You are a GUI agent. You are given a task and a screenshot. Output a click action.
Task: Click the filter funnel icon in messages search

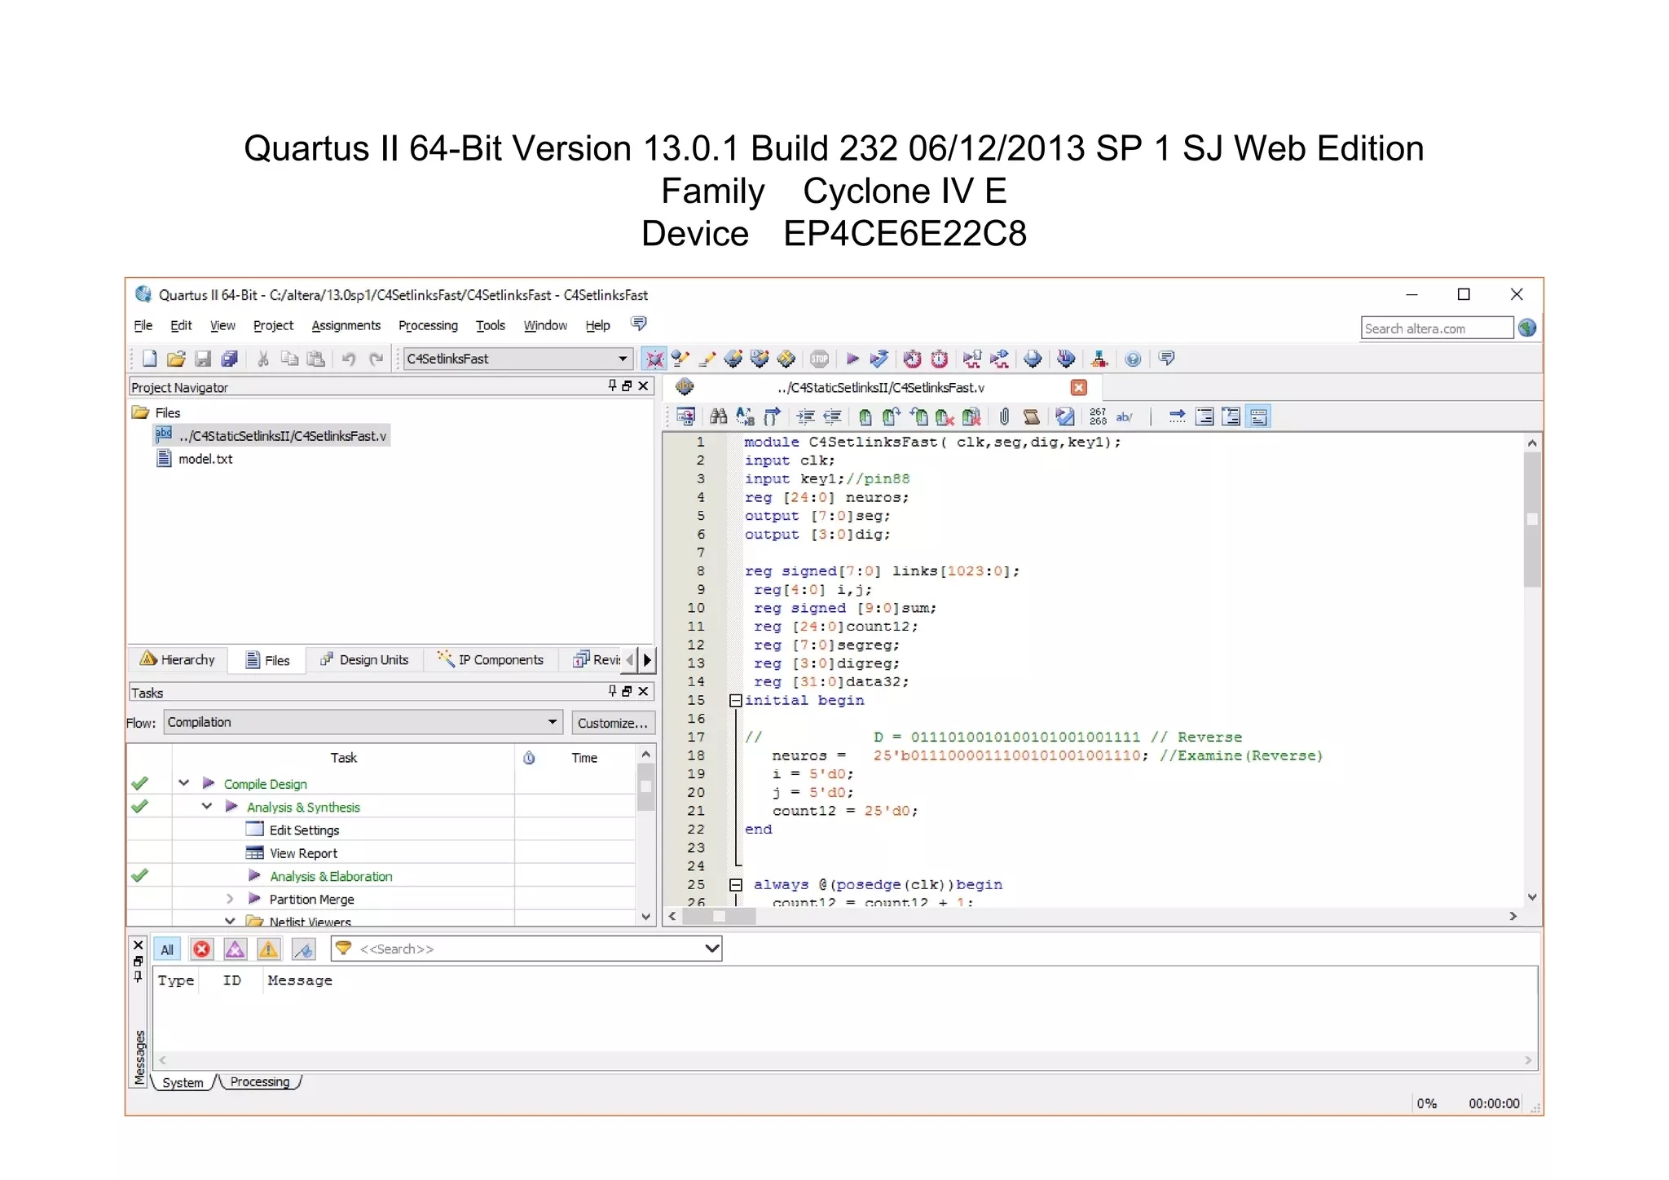tap(343, 949)
